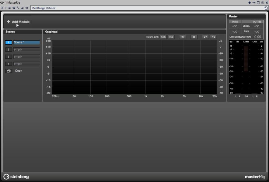Click the preset page icon beside preset field
The width and height of the screenshot is (269, 182).
266,8
